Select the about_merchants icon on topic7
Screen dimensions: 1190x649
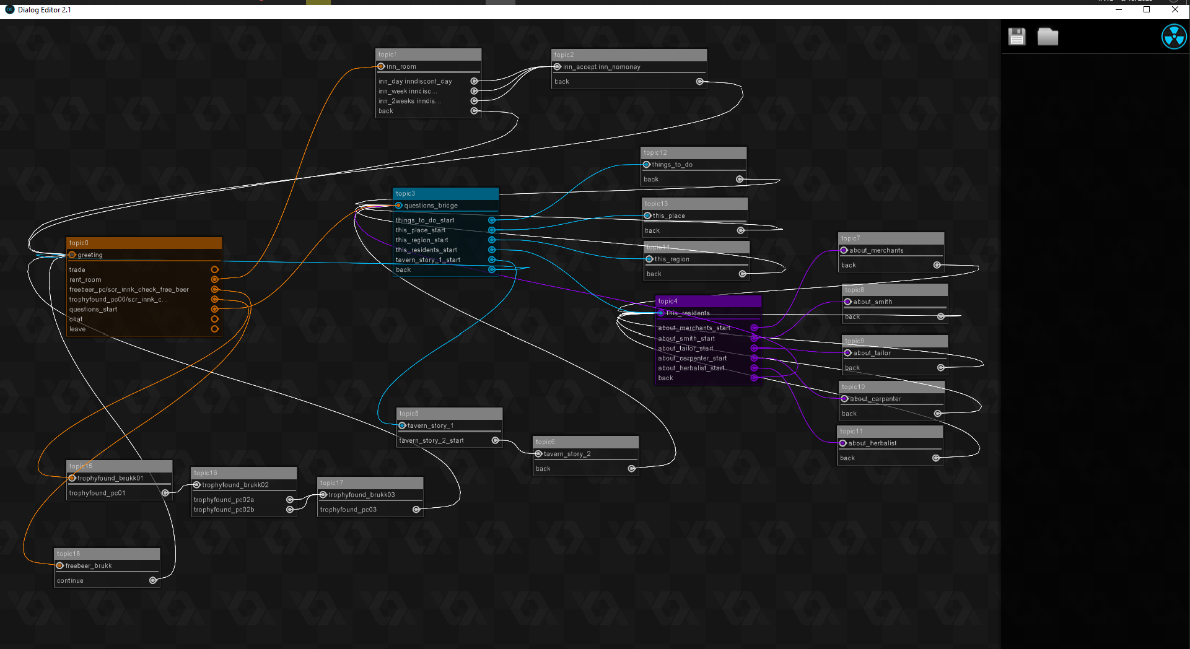844,250
